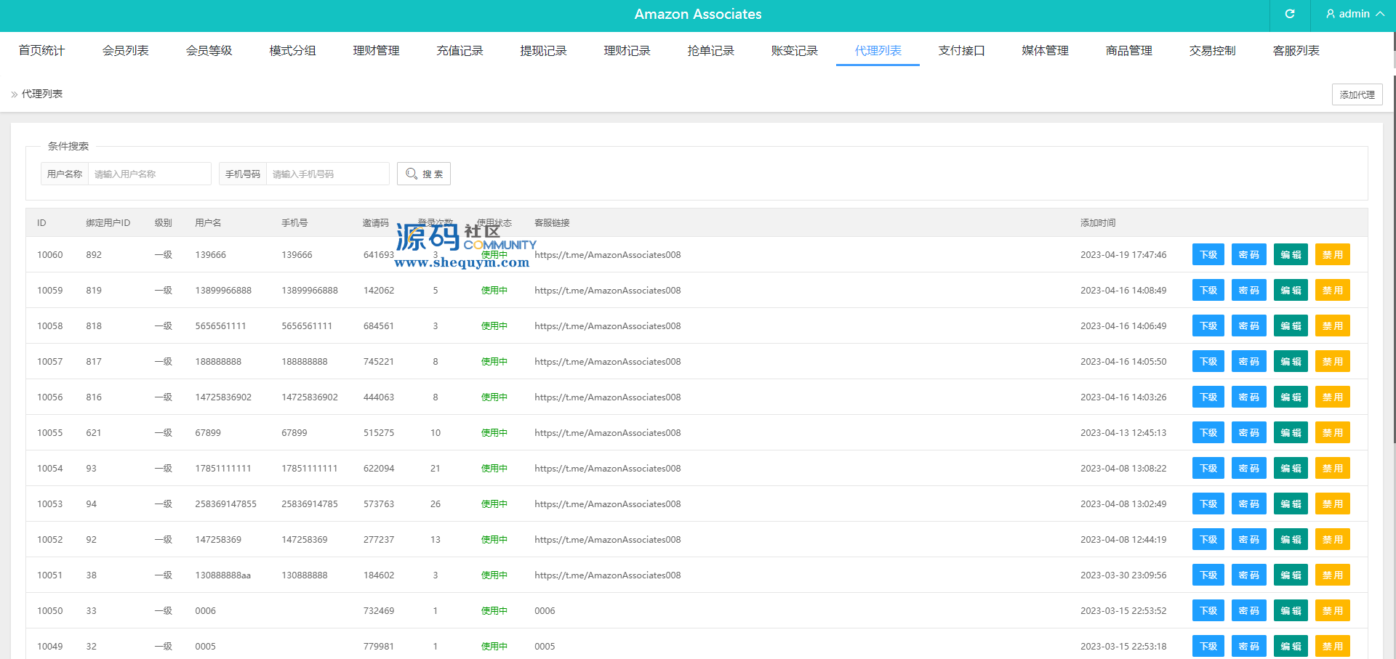Click 使用中 status in row 10055
Screen dimensions: 1396x659
coord(494,432)
